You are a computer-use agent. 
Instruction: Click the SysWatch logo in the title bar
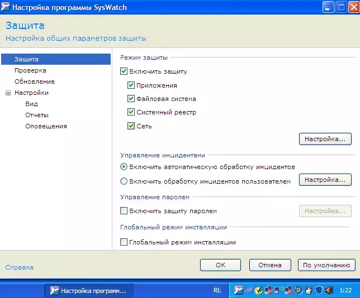[x=5, y=7]
